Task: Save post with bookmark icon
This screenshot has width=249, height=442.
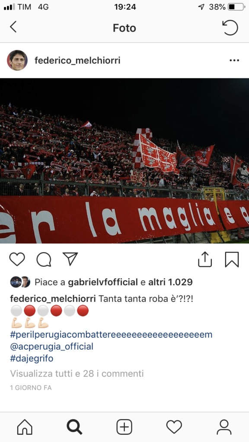Action: pos(232,259)
